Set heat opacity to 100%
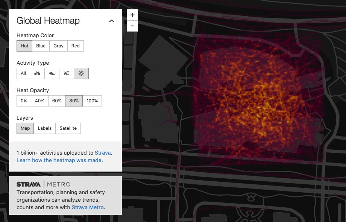Image resolution: width=346 pixels, height=222 pixels. (x=92, y=101)
